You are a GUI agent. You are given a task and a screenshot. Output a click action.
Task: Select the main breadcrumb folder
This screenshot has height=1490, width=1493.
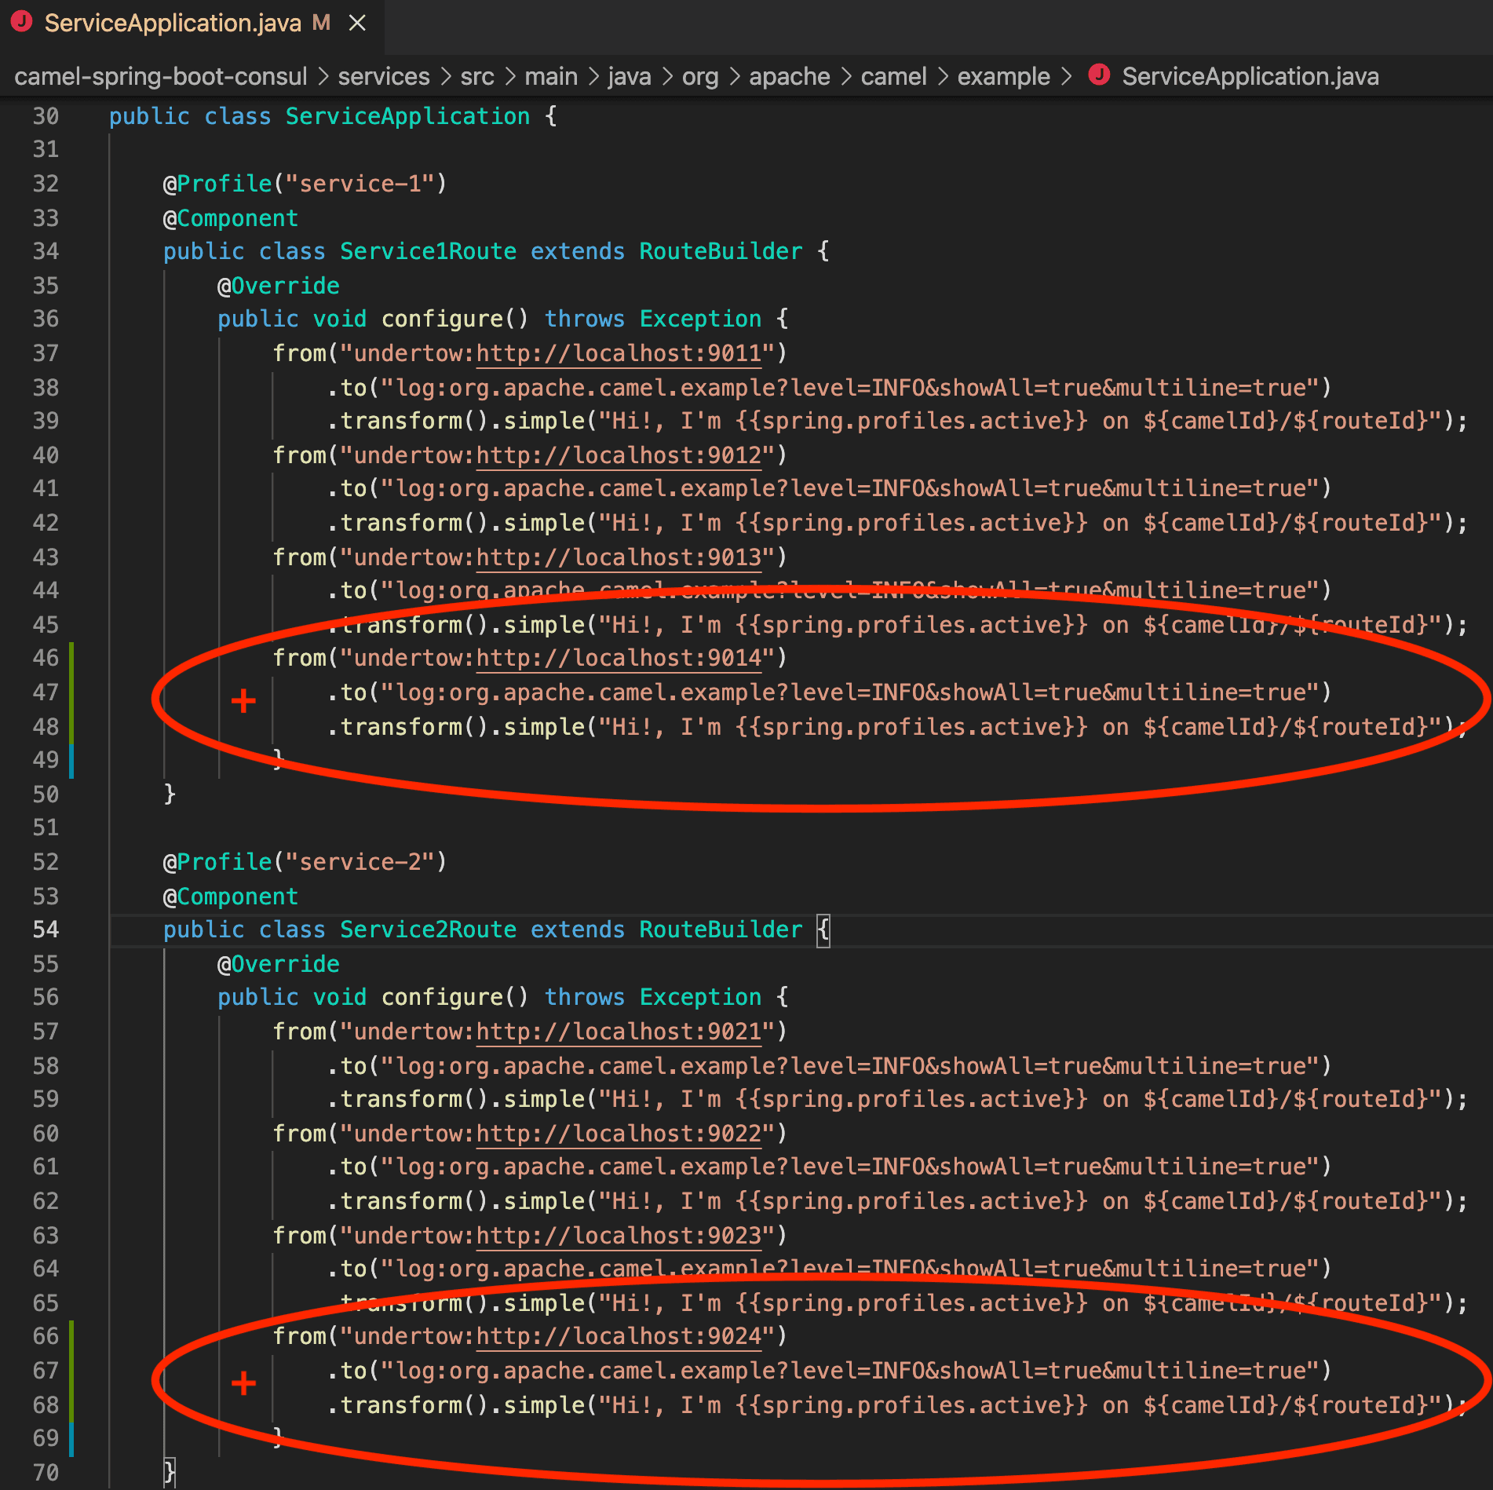(551, 77)
